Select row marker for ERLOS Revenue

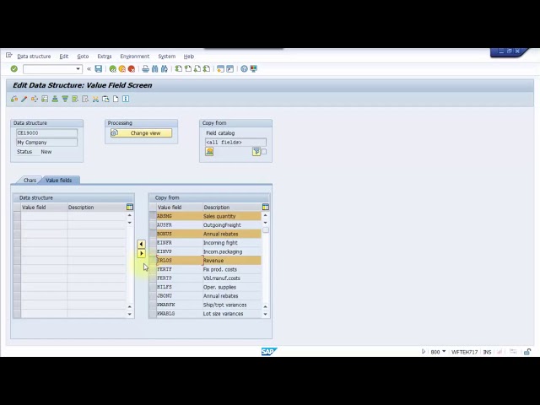(x=153, y=261)
